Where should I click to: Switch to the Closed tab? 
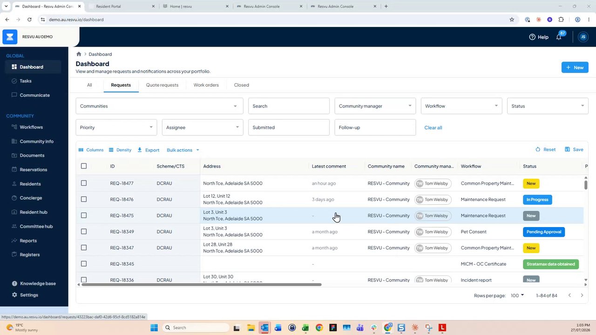pyautogui.click(x=242, y=85)
